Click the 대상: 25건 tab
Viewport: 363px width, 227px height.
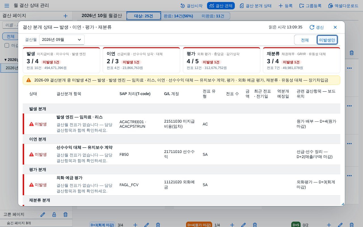pos(144,16)
